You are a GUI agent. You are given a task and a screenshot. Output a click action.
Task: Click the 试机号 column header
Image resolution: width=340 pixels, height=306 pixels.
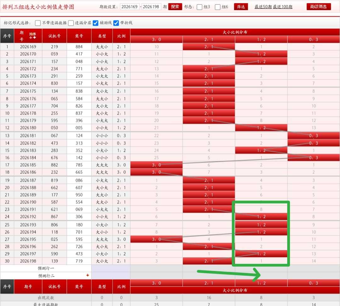54,36
